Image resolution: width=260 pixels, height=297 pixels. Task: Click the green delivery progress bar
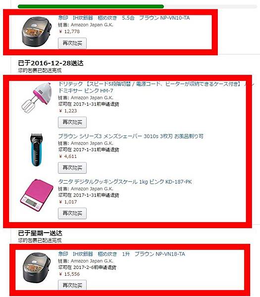(x=91, y=6)
